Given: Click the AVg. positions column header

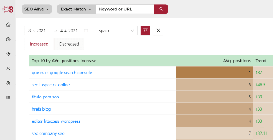Looking at the screenshot, I should click(x=237, y=61).
